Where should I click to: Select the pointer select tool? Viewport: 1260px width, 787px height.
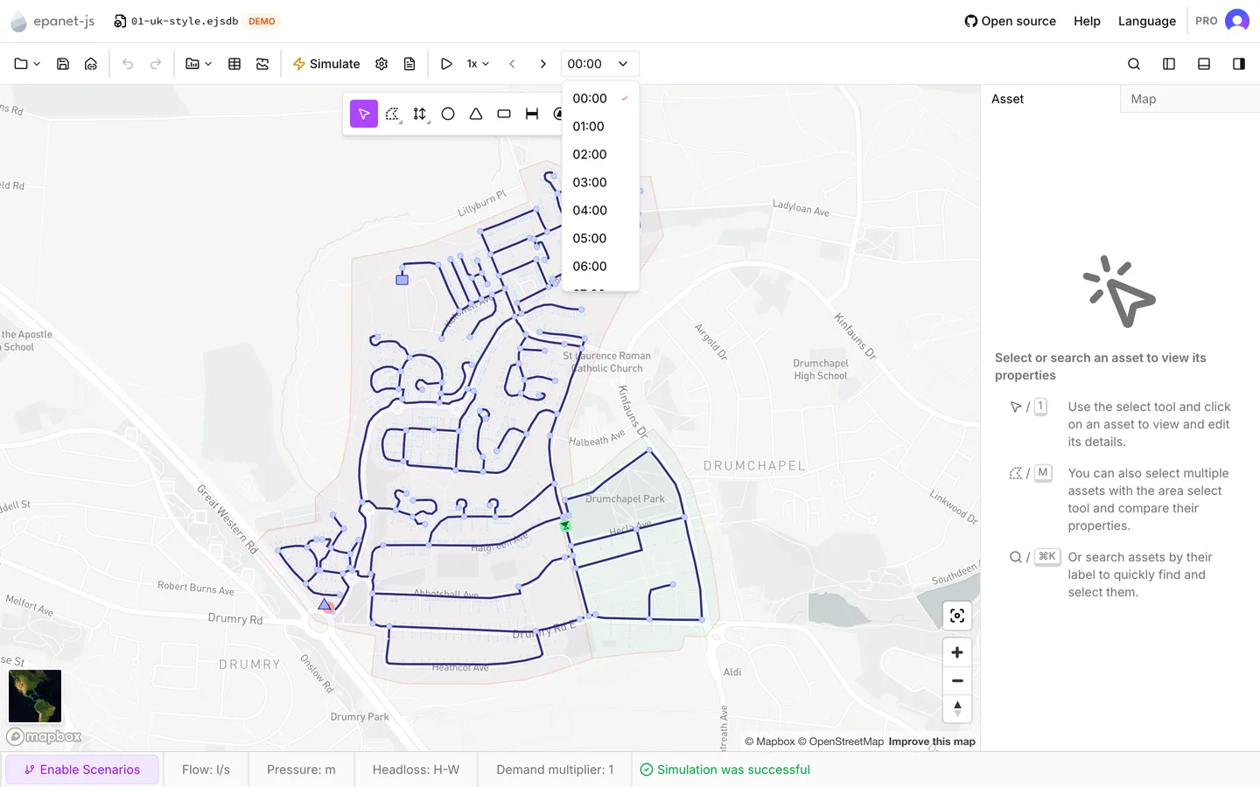pyautogui.click(x=364, y=114)
